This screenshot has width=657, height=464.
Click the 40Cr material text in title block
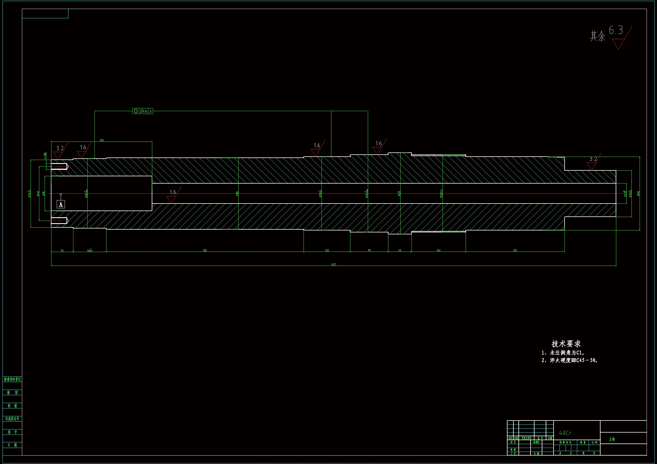point(565,433)
